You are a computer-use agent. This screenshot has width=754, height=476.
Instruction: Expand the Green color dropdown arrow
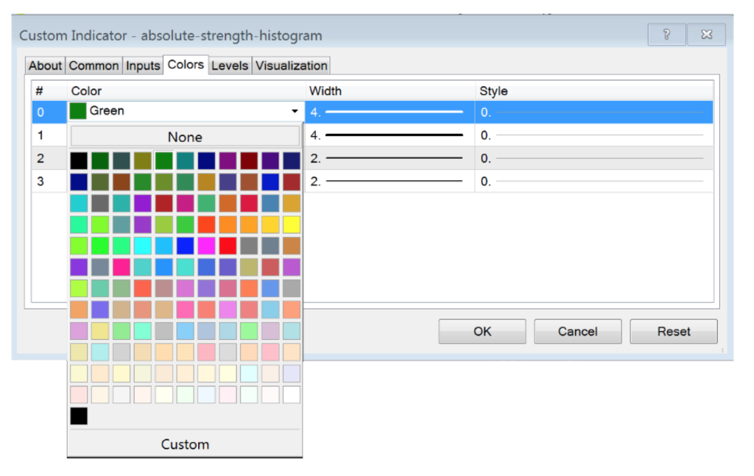(295, 112)
